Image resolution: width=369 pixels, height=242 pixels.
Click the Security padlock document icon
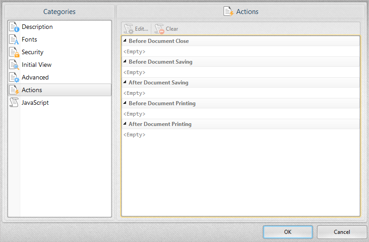(14, 52)
